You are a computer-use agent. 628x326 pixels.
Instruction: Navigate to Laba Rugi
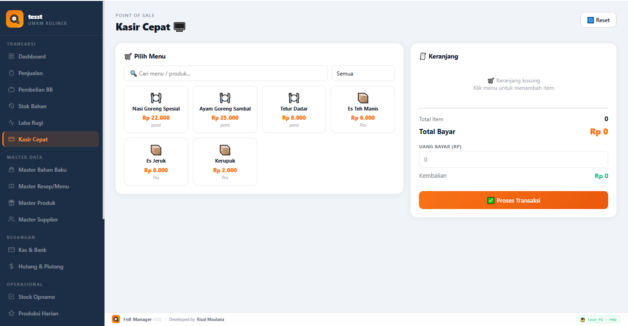pyautogui.click(x=51, y=122)
